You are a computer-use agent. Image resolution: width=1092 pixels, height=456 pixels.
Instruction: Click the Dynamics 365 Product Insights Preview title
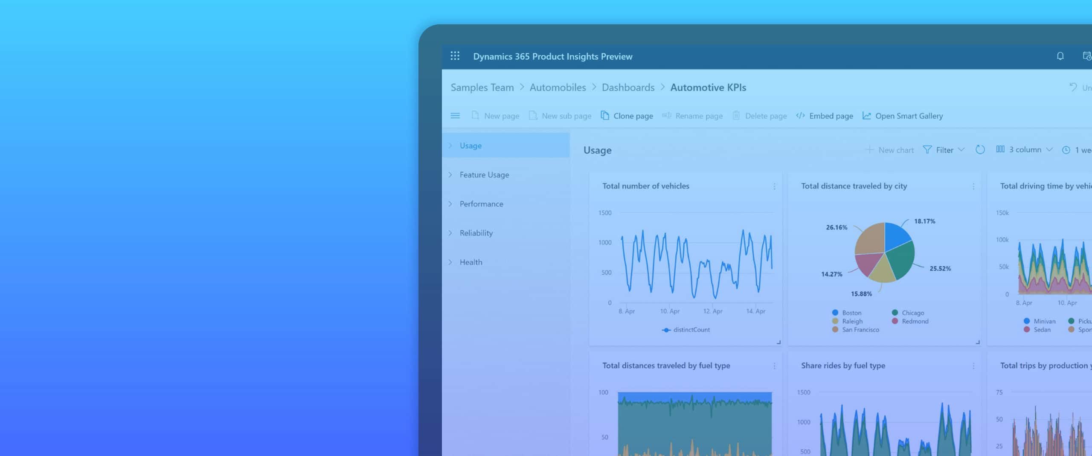(553, 56)
